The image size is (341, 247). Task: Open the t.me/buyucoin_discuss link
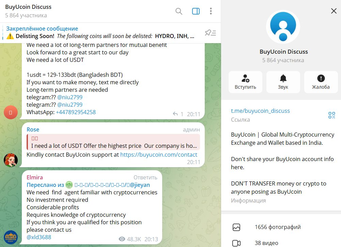point(260,111)
